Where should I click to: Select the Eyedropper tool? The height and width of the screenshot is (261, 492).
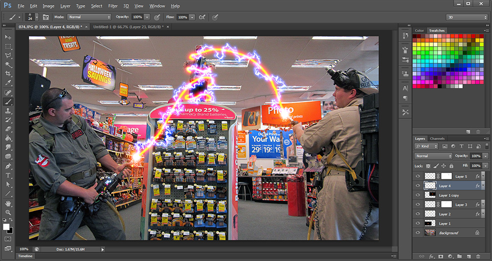8,82
